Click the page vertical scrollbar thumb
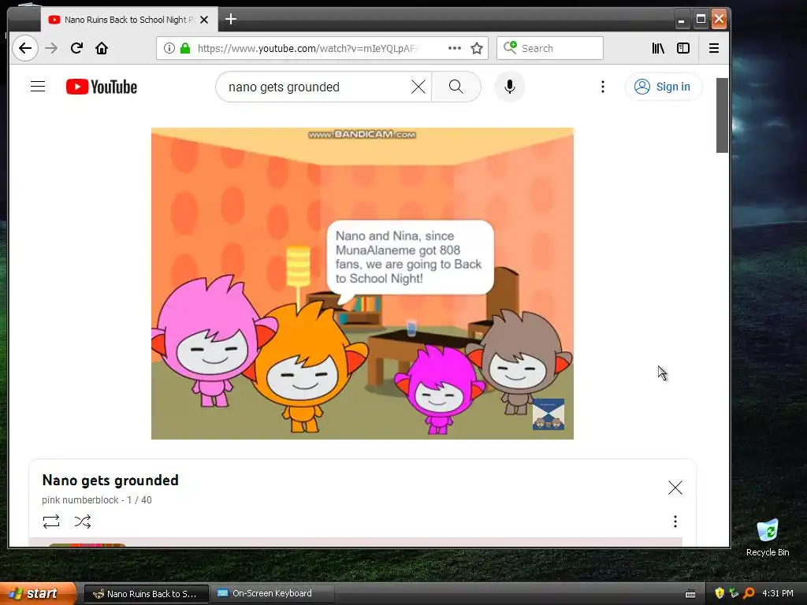 (x=722, y=115)
